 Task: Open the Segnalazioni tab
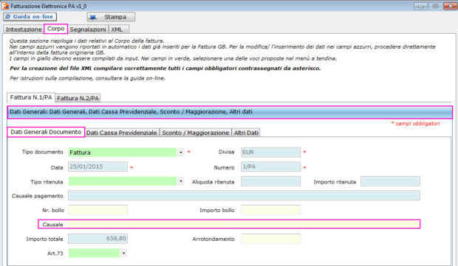(x=88, y=29)
